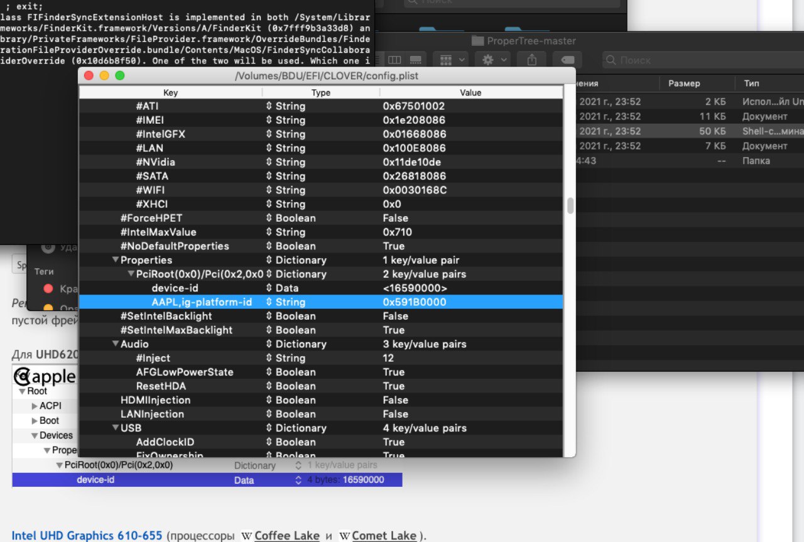Select the #LAN key row

click(x=320, y=148)
